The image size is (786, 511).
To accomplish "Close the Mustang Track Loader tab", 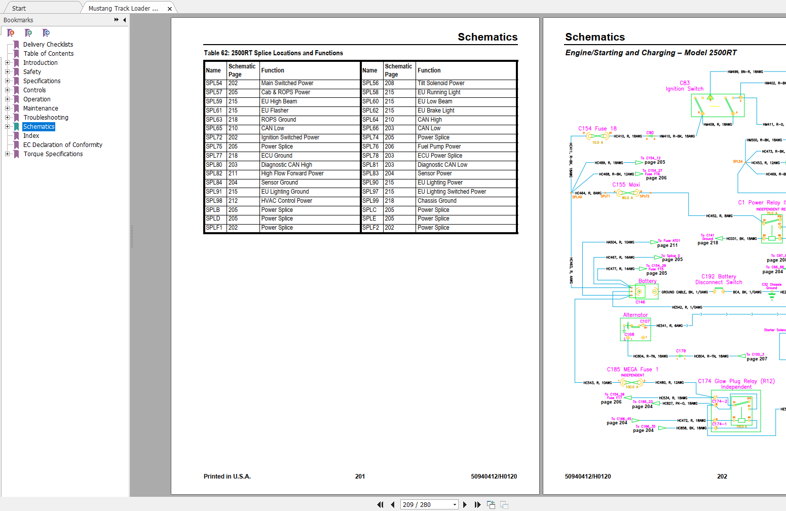I will point(170,9).
